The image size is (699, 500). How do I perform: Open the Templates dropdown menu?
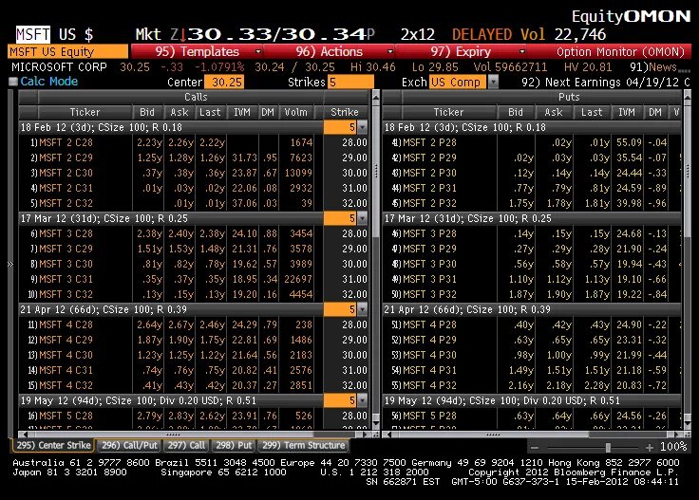[197, 51]
